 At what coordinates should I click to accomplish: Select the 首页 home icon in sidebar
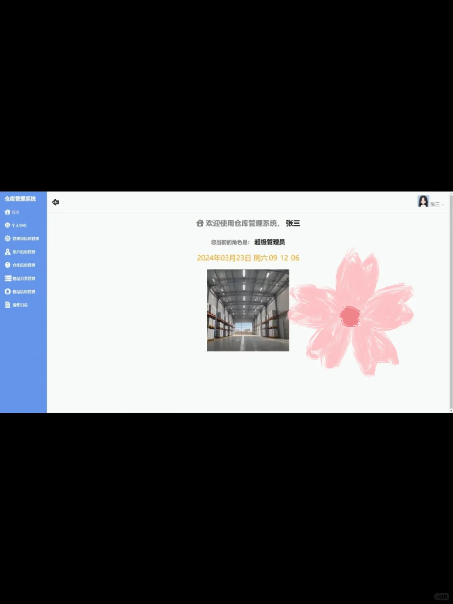7,212
